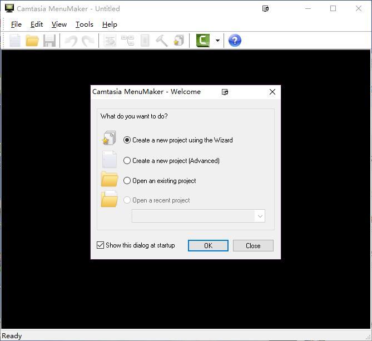Click the Save floppy disk toolbar icon

49,41
